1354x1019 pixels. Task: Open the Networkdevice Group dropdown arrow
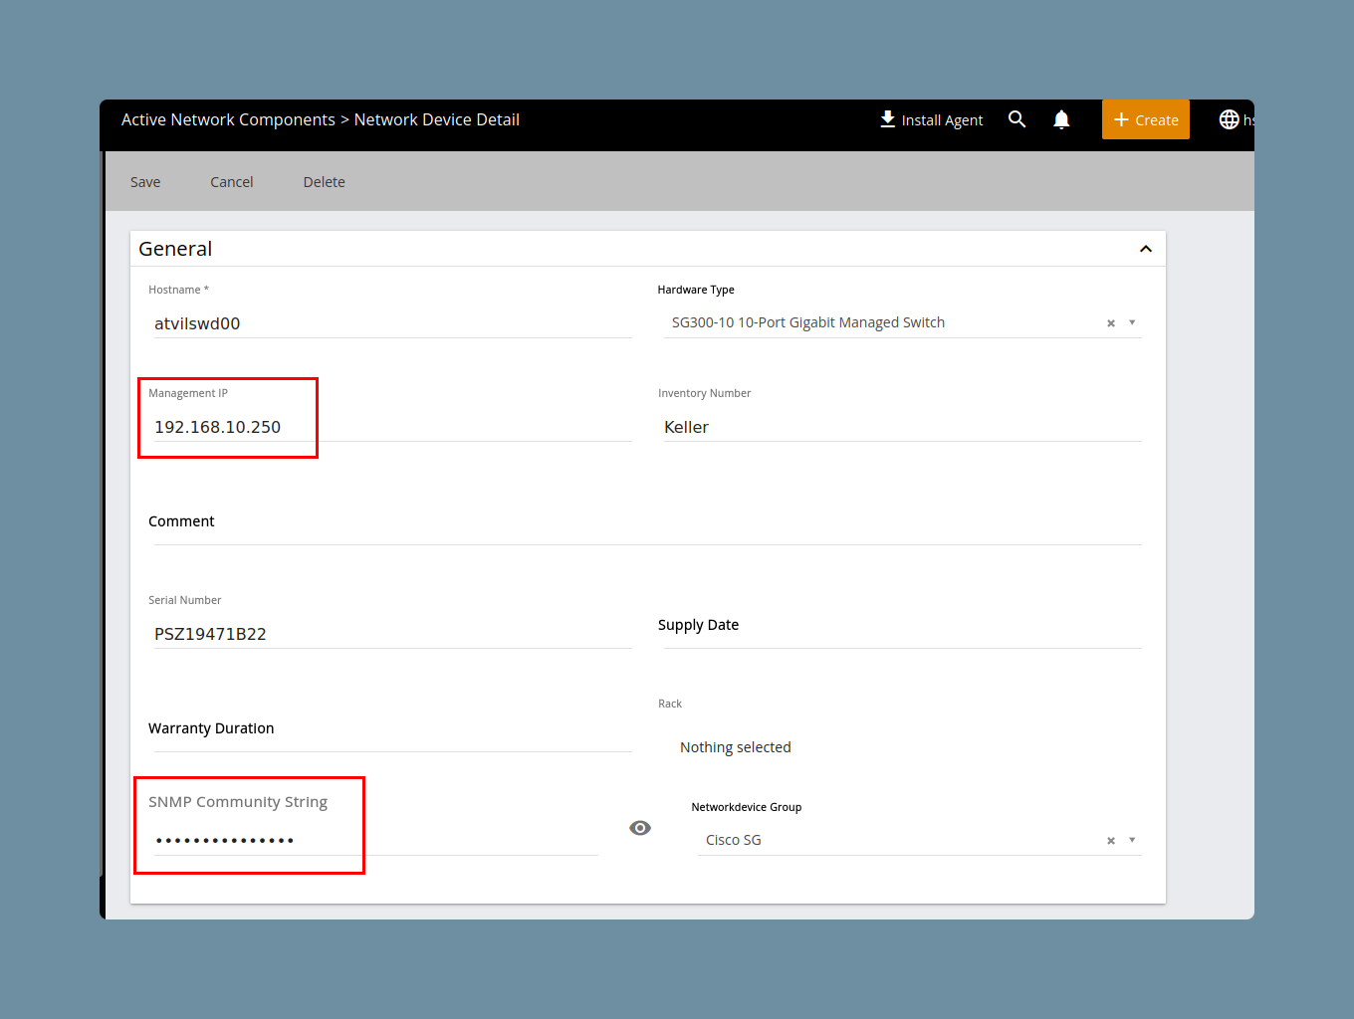(x=1132, y=840)
